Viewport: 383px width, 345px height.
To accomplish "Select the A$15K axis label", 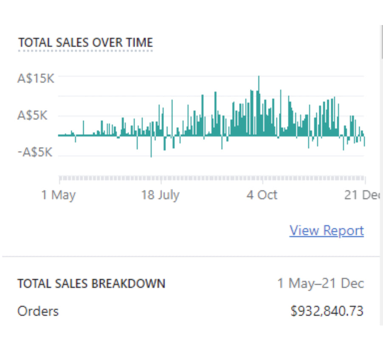I will coord(36,79).
